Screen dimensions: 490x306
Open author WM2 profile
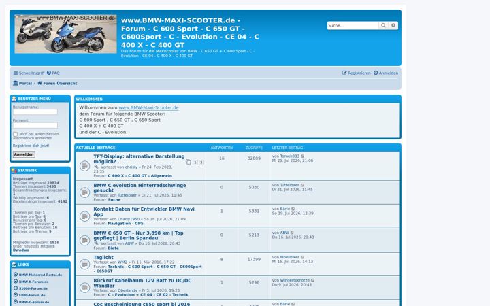pyautogui.click(x=122, y=262)
